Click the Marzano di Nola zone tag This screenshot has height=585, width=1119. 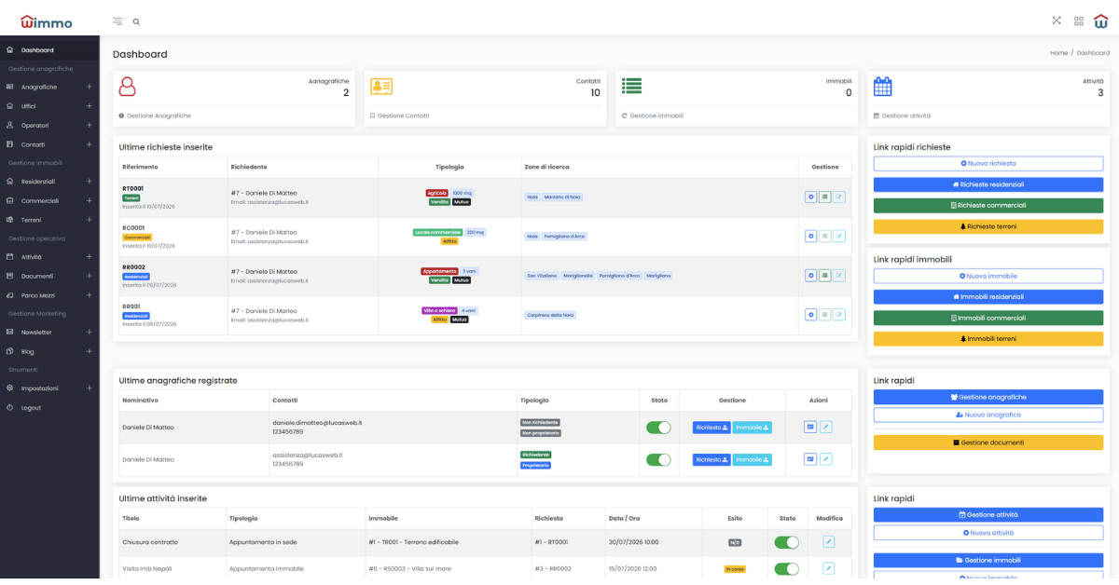click(x=562, y=197)
